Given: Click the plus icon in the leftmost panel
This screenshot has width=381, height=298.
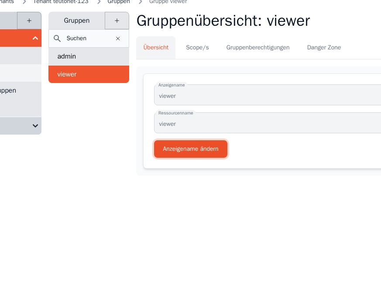Looking at the screenshot, I should [29, 21].
